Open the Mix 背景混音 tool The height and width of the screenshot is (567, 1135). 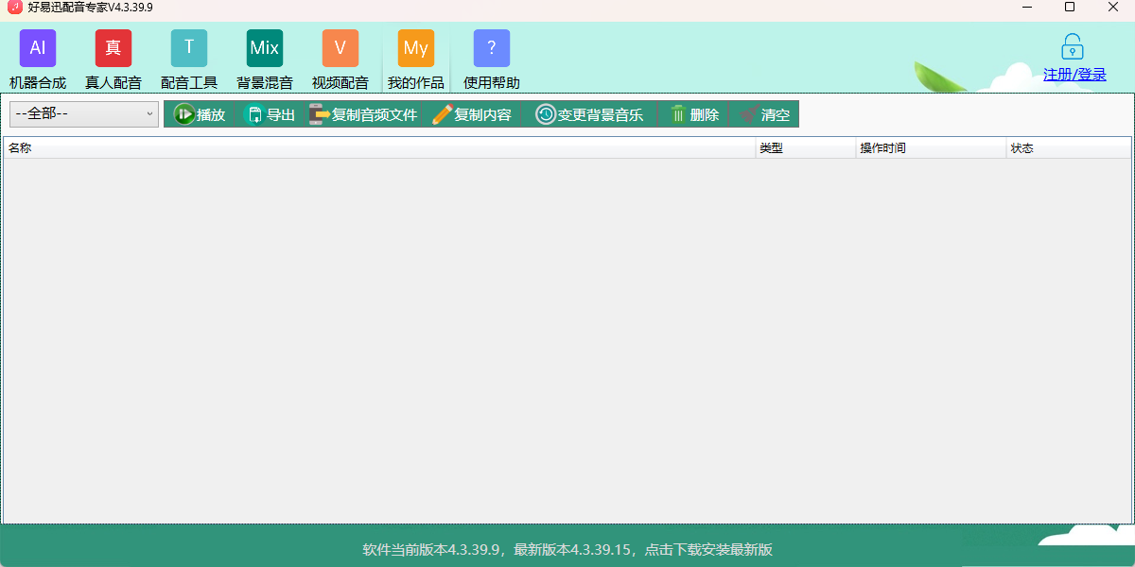click(x=265, y=57)
